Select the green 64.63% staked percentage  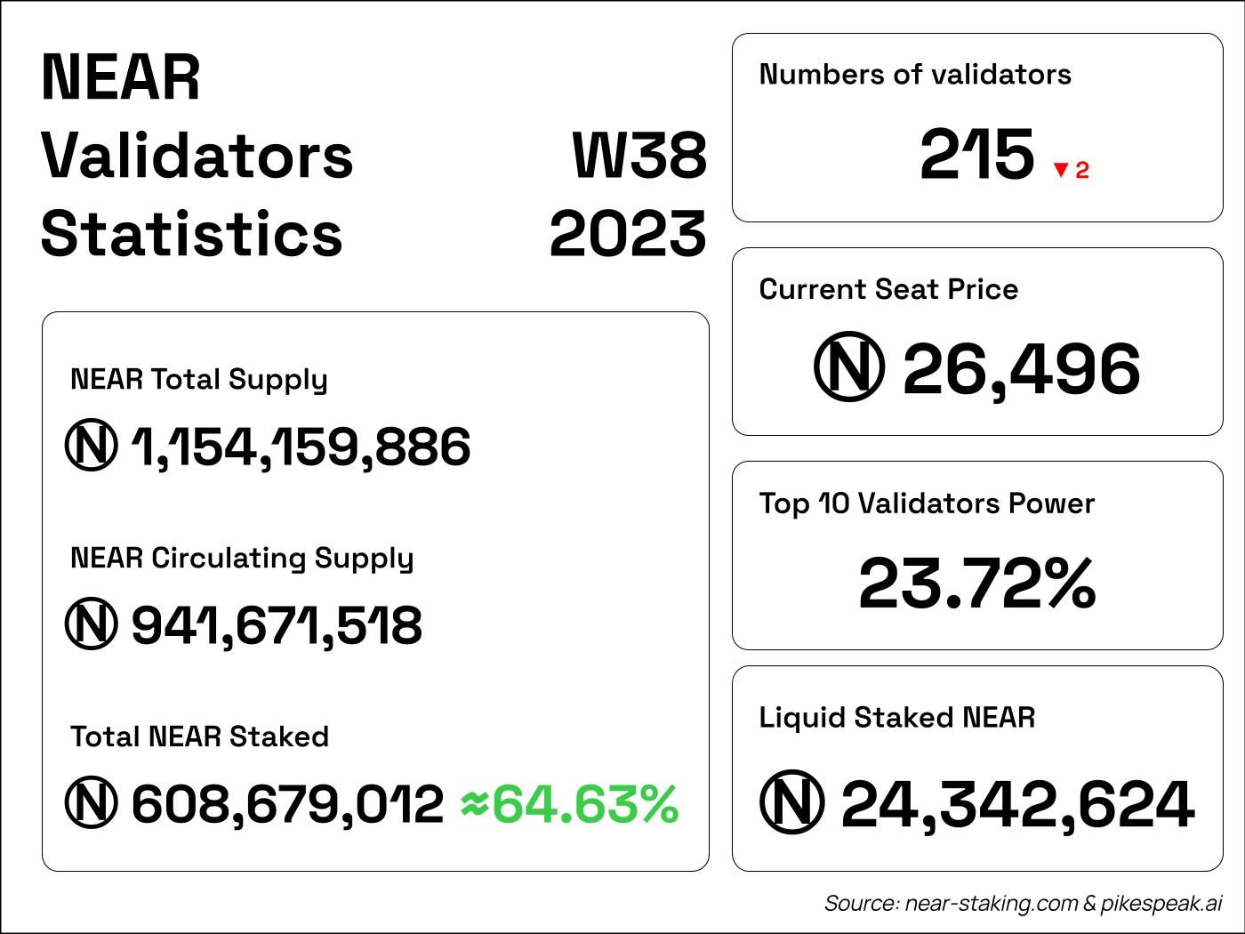[x=585, y=803]
